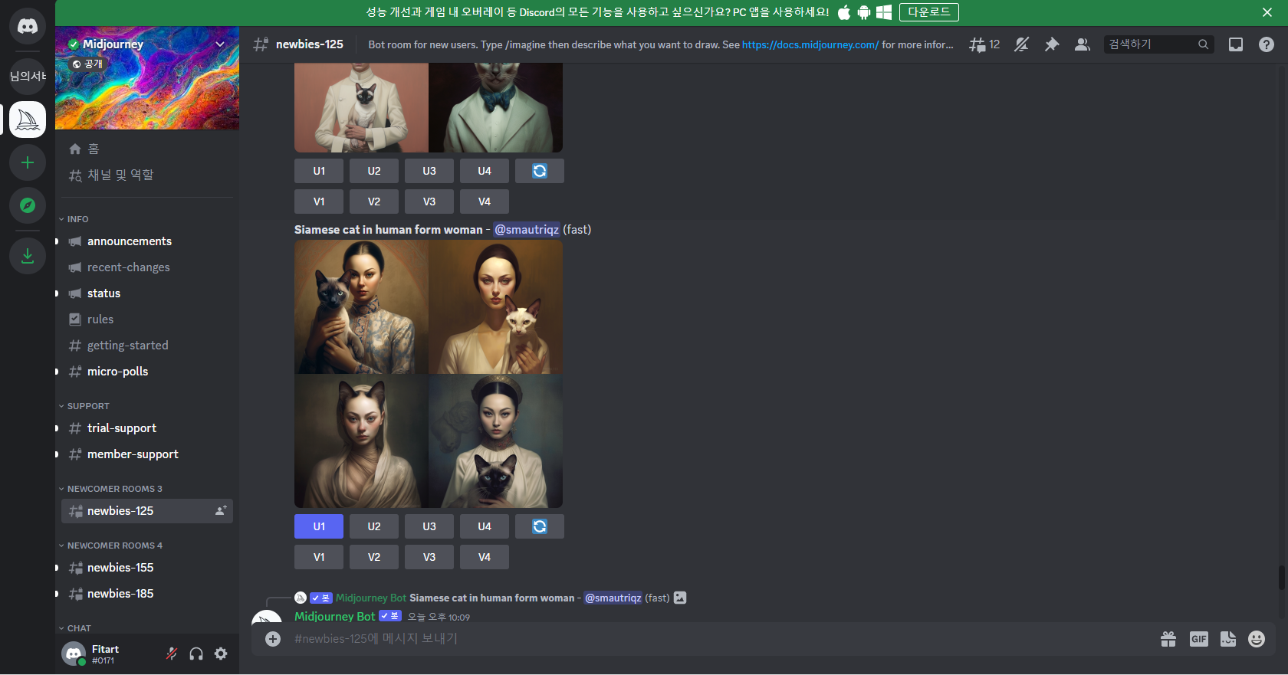Click the Android download icon in banner
1288x675 pixels.
point(864,12)
